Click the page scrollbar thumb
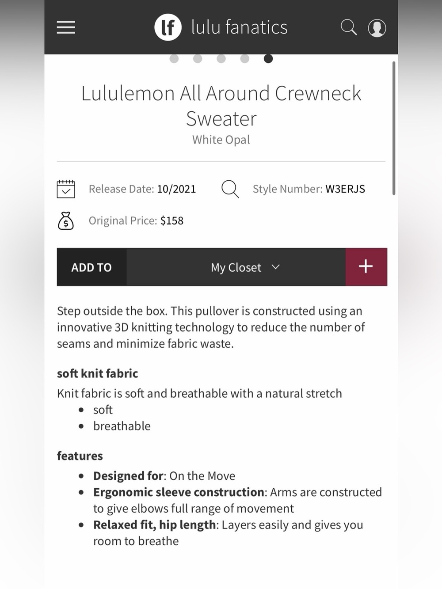The image size is (442, 589). 393,128
